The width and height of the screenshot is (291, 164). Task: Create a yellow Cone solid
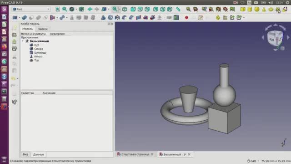tap(264, 9)
